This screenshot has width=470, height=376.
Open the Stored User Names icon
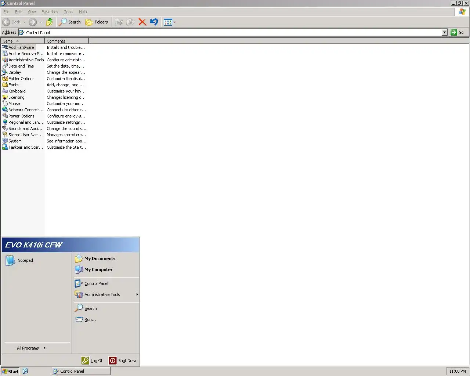[x=5, y=135]
